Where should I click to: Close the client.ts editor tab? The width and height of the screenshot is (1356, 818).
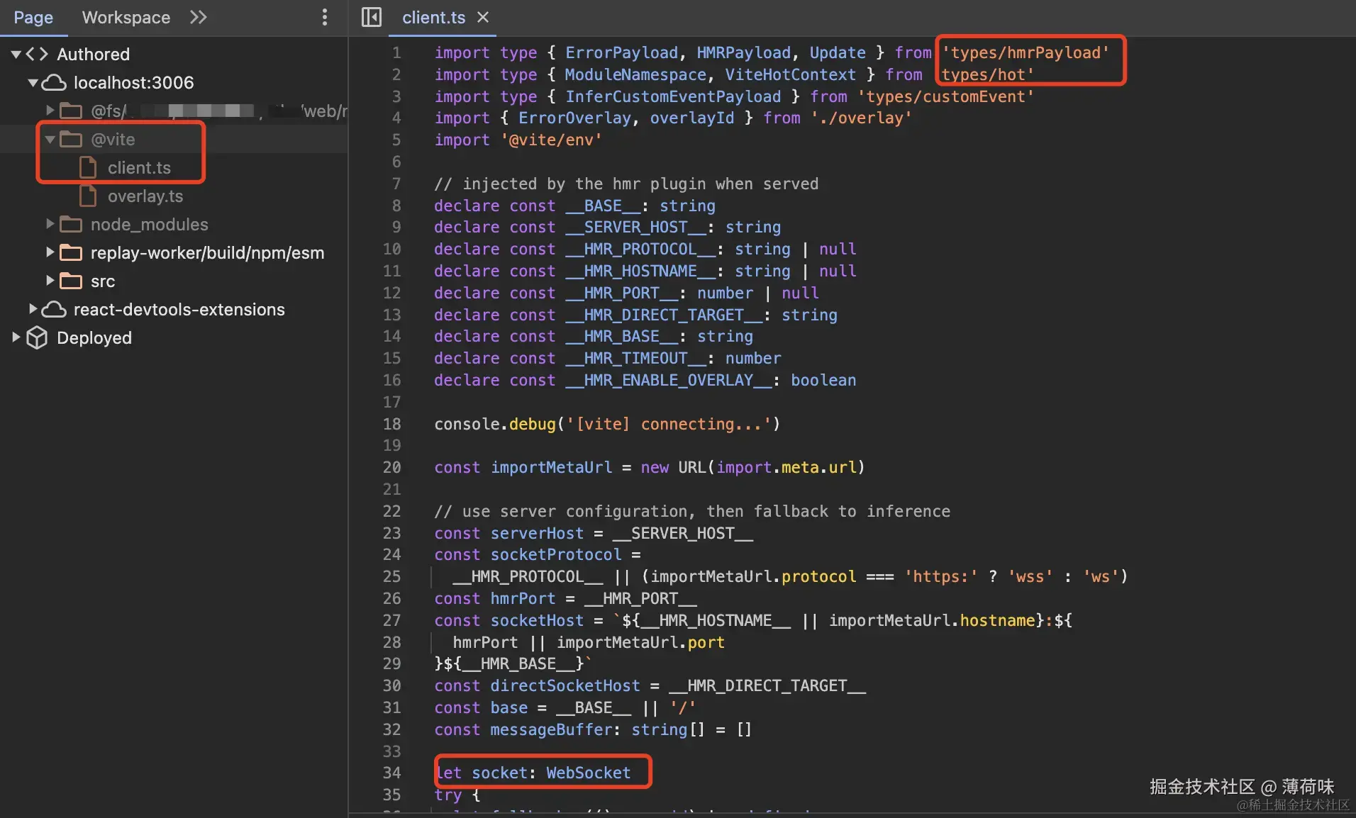click(483, 17)
